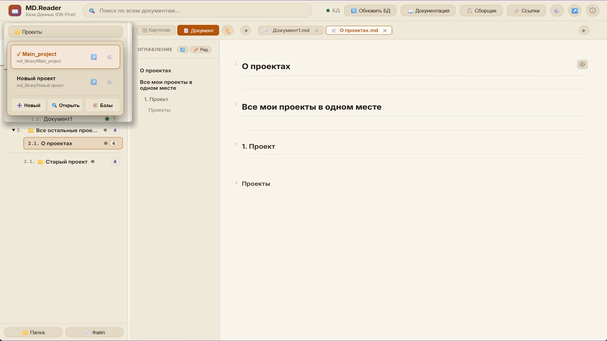
Task: Click the document settings gear near heading
Action: coord(582,64)
